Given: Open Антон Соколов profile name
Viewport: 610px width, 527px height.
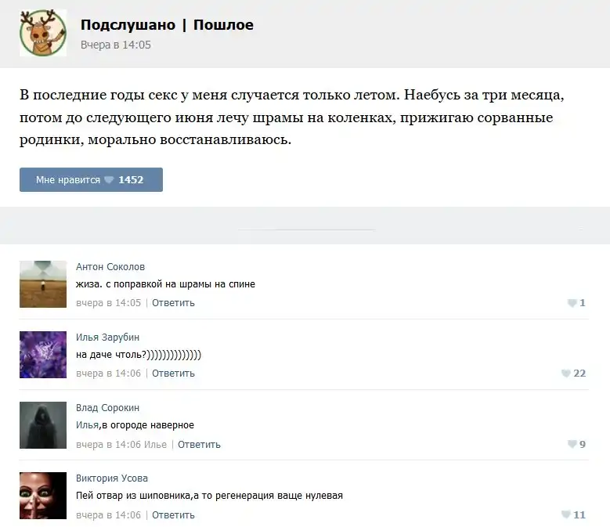Looking at the screenshot, I should pyautogui.click(x=110, y=266).
